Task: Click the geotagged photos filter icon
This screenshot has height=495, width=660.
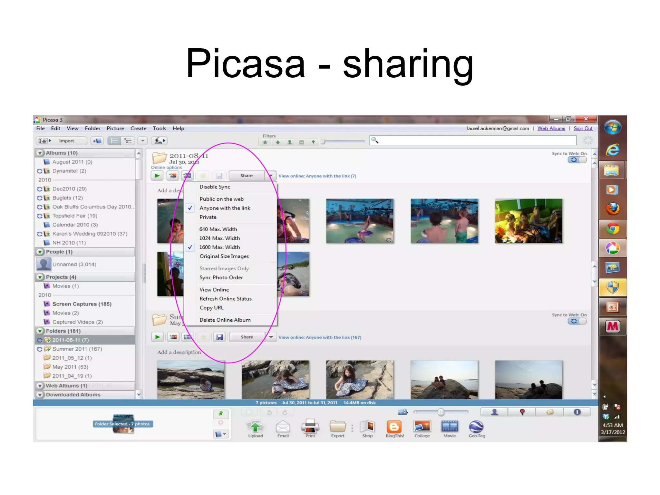Action: pos(313,142)
